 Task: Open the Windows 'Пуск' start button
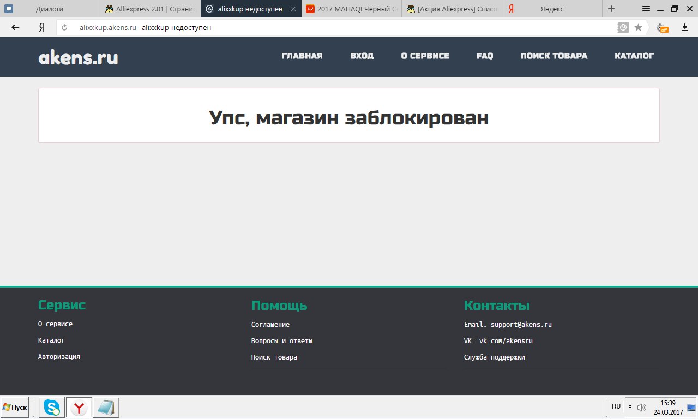click(x=15, y=408)
